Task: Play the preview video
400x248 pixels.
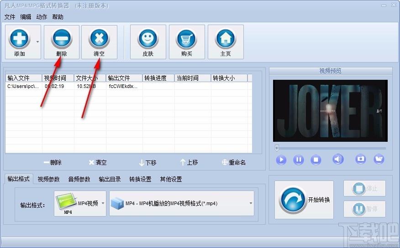Action: [281, 160]
